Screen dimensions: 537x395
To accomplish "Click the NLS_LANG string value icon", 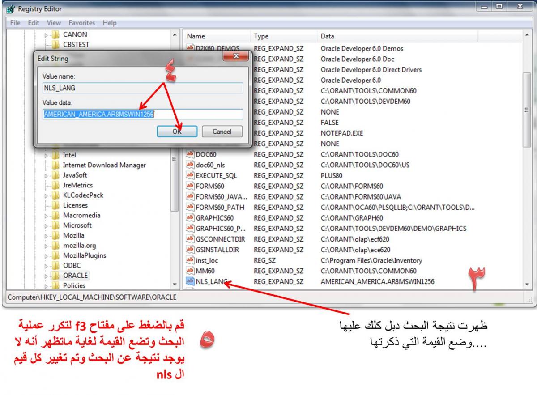I will [x=190, y=281].
